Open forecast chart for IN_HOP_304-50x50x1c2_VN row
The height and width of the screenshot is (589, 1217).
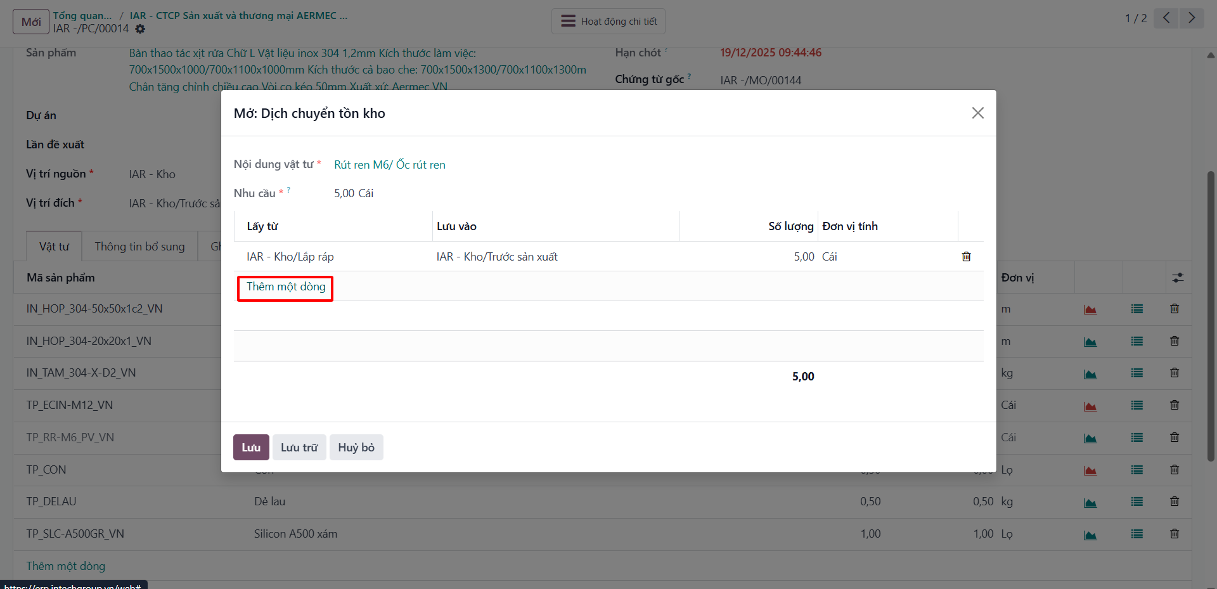pos(1090,309)
